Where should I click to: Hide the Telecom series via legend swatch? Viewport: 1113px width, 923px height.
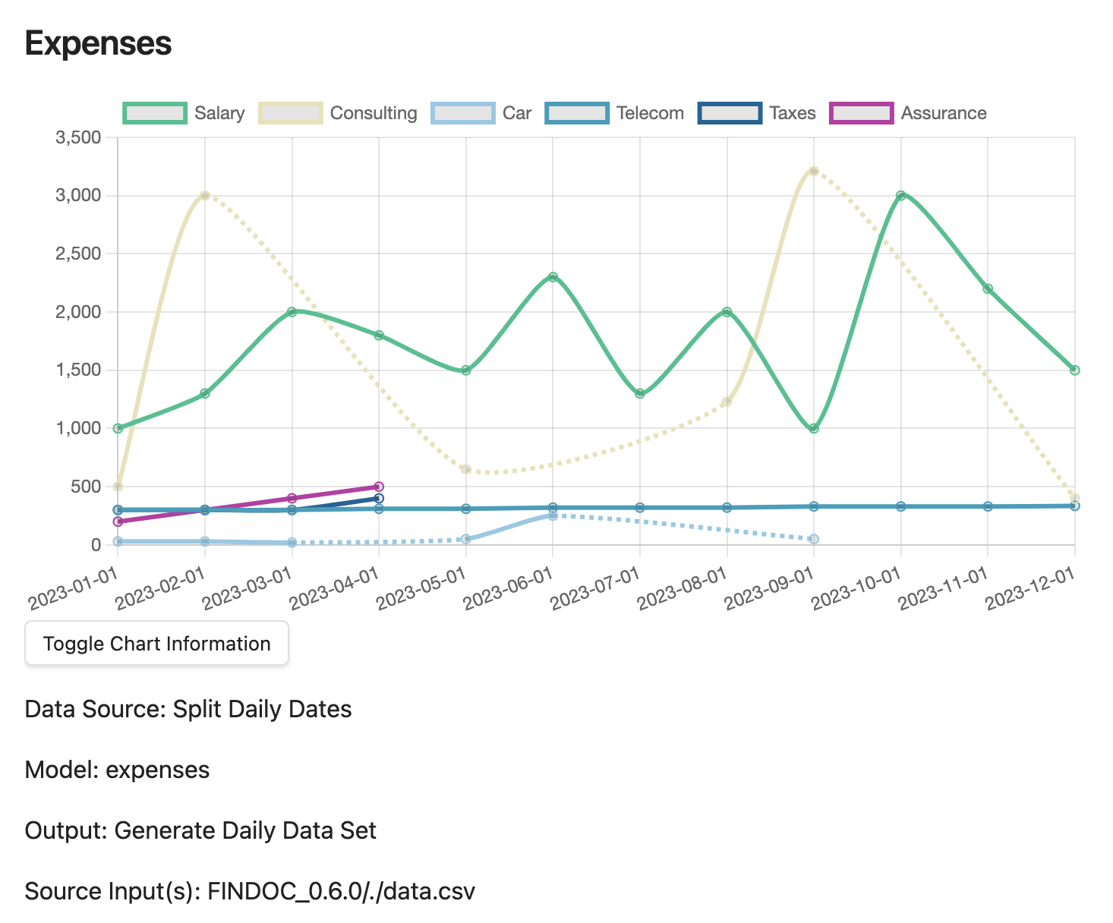pos(577,113)
